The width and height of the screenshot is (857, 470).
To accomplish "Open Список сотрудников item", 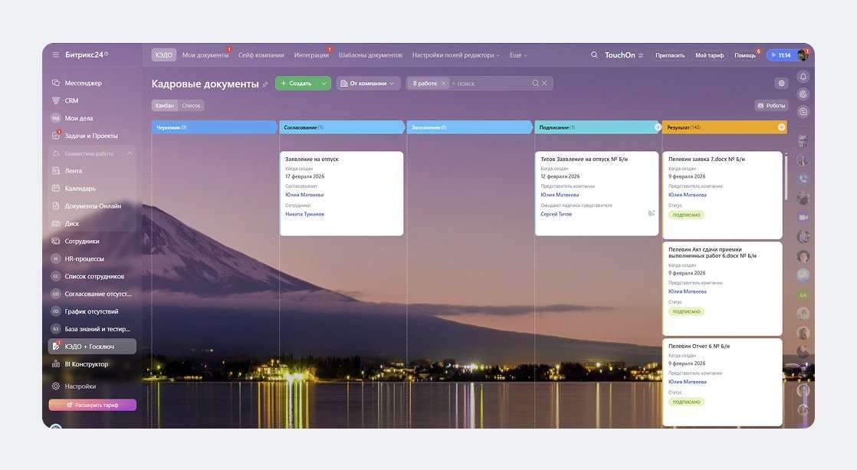I will pyautogui.click(x=94, y=277).
